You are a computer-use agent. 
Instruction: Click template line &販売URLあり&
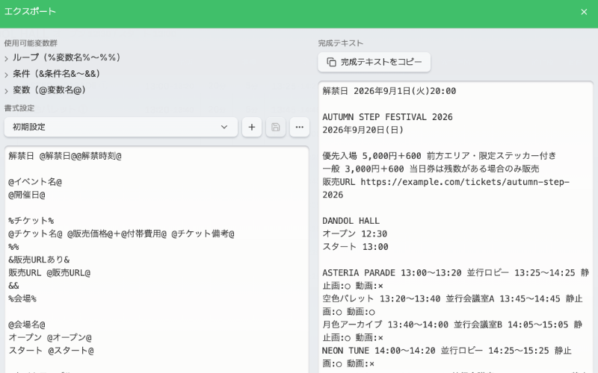tap(39, 260)
